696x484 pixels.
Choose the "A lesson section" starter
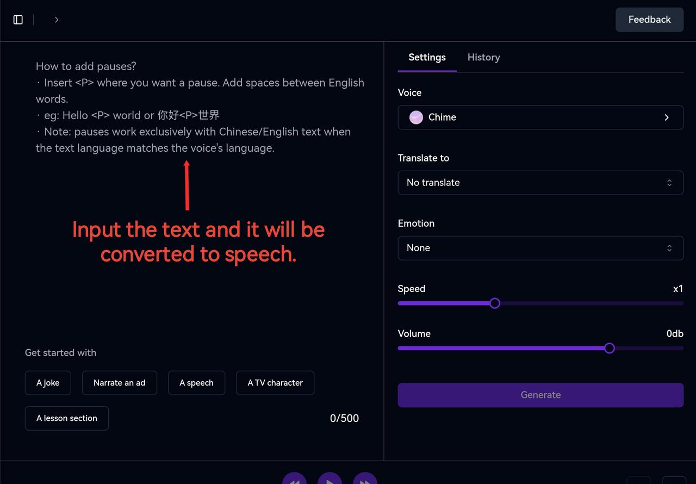coord(67,418)
